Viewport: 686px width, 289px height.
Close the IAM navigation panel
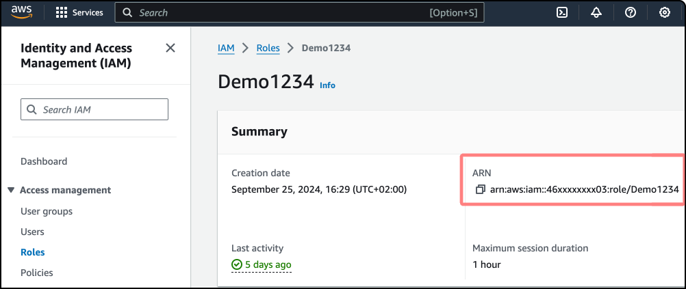tap(170, 48)
